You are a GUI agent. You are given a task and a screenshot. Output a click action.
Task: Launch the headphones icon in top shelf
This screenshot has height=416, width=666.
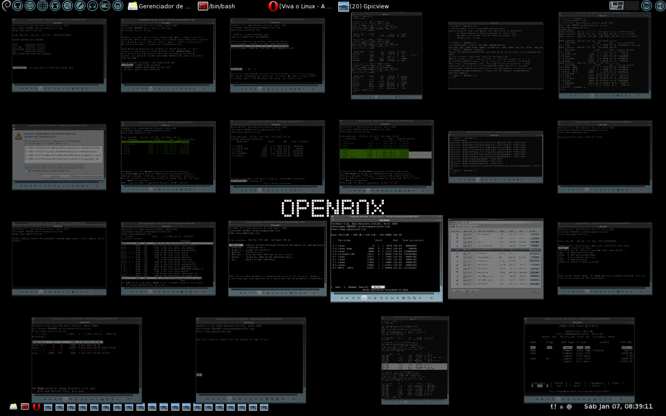coord(92,6)
